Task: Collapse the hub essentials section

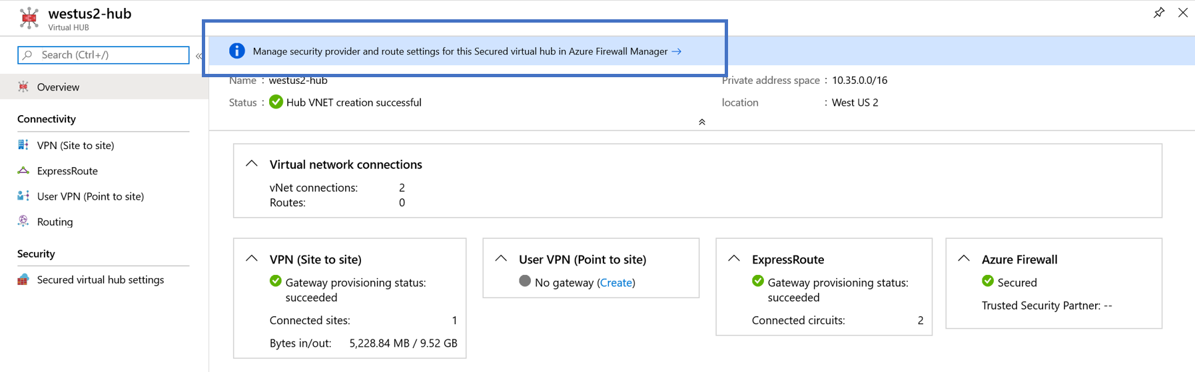Action: [701, 122]
